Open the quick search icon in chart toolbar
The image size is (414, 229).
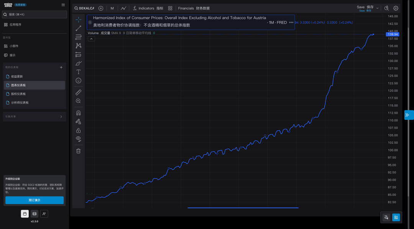pyautogui.click(x=386, y=8)
